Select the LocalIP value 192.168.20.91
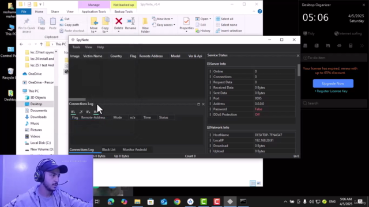This screenshot has width=369, height=207. [x=264, y=140]
